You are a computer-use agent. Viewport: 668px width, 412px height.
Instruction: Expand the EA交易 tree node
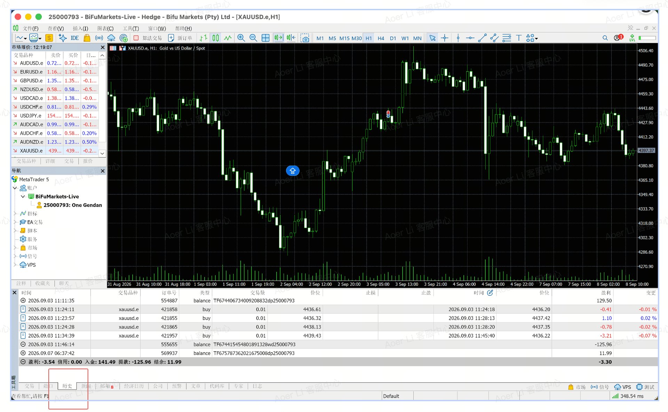point(15,222)
